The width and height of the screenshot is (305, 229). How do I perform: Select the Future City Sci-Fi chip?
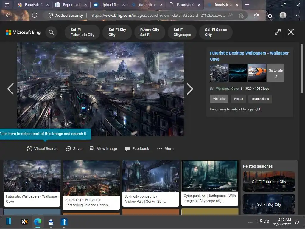150,32
